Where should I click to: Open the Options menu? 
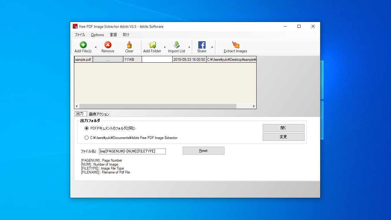click(97, 35)
